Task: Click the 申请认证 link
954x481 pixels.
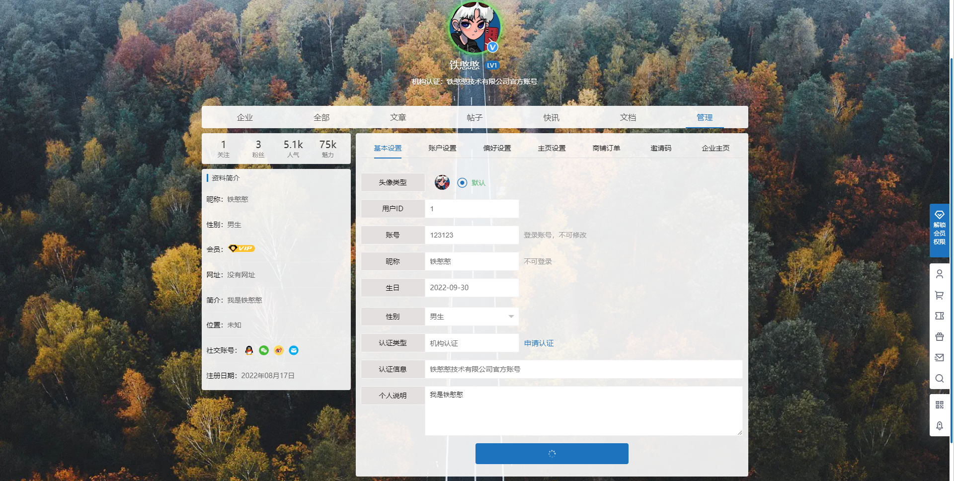Action: point(539,343)
